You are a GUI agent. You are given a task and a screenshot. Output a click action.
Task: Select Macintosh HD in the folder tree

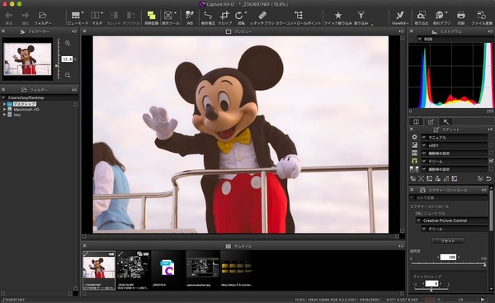26,109
